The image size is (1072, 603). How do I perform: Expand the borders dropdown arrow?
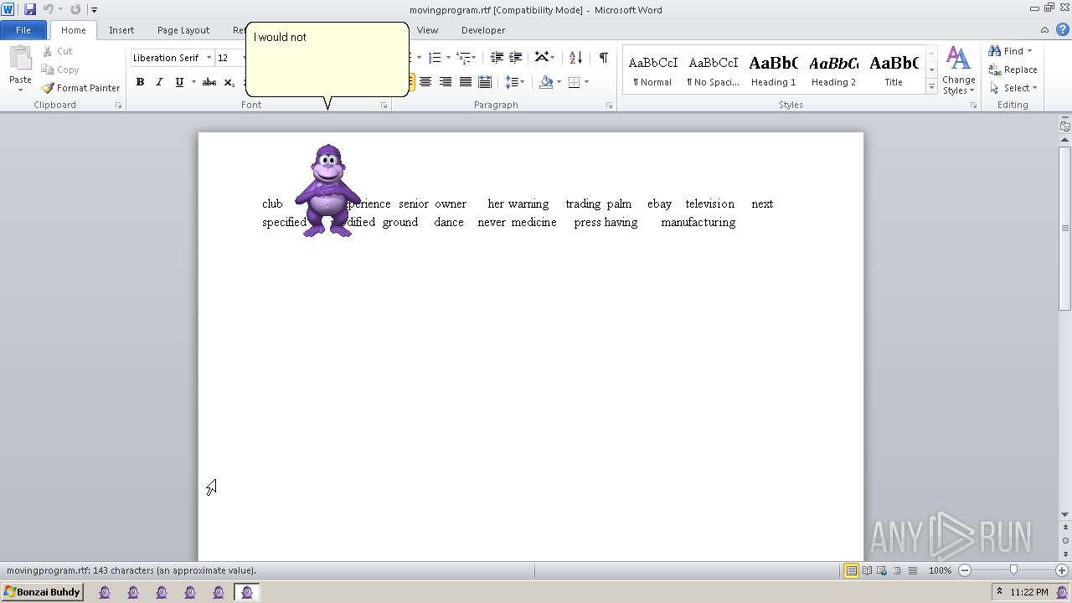click(586, 82)
